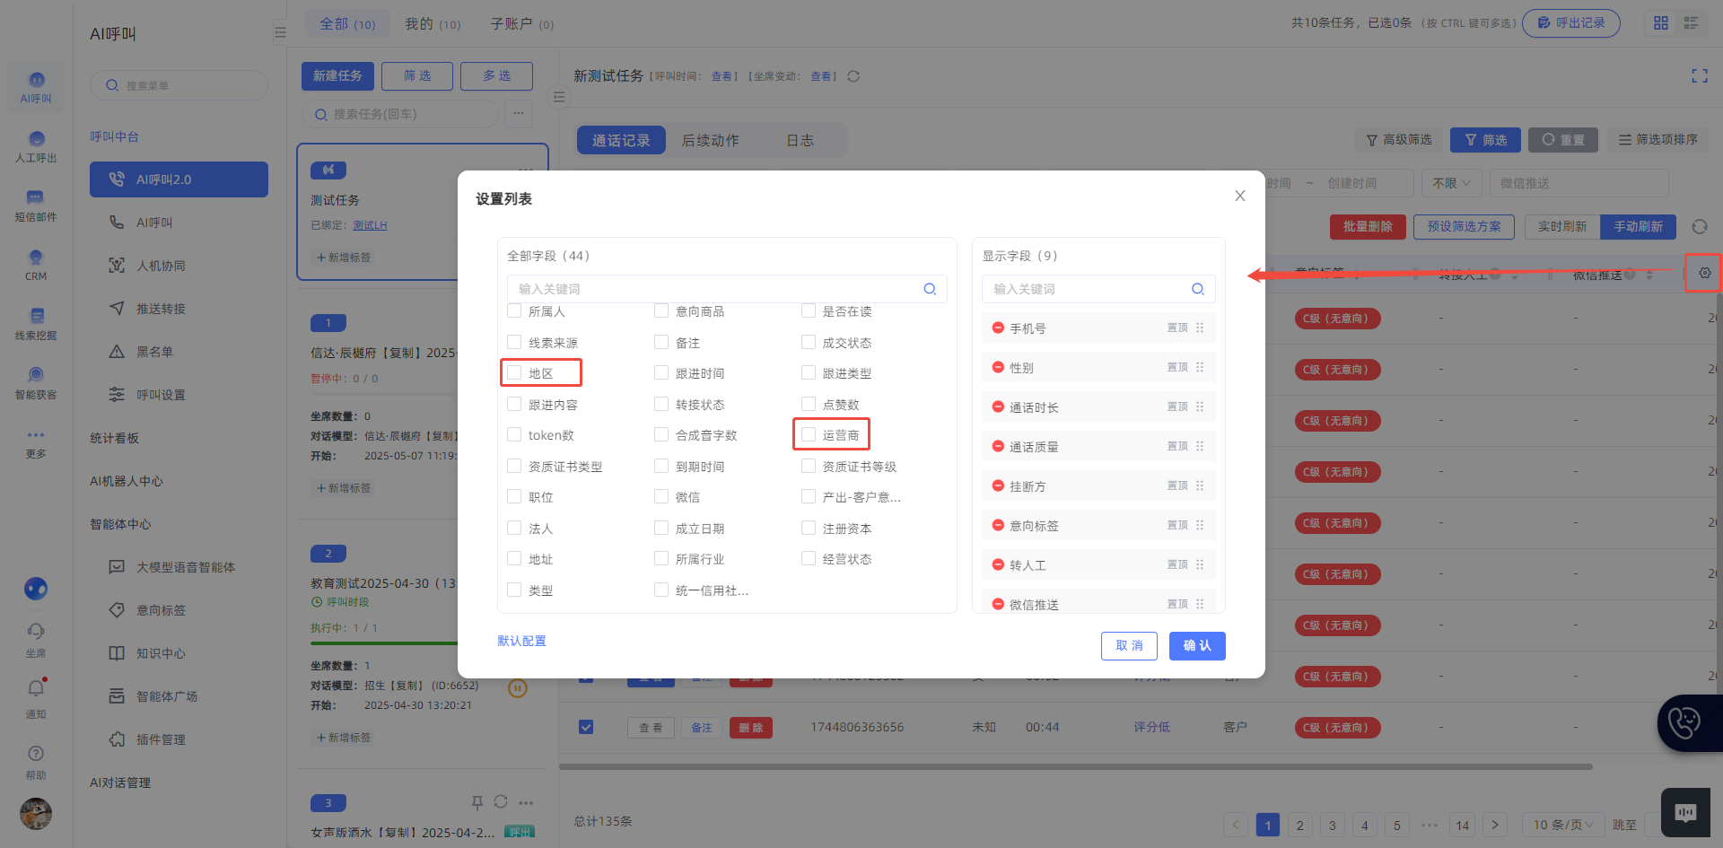Open 不限 dropdown
Viewport: 1723px width, 848px height.
tap(1451, 183)
